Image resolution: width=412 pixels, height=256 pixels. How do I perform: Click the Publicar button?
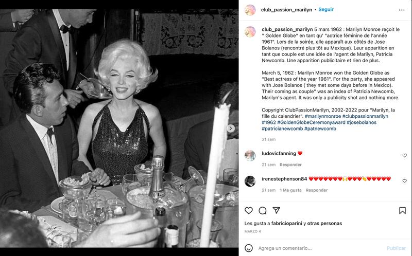[x=396, y=248]
